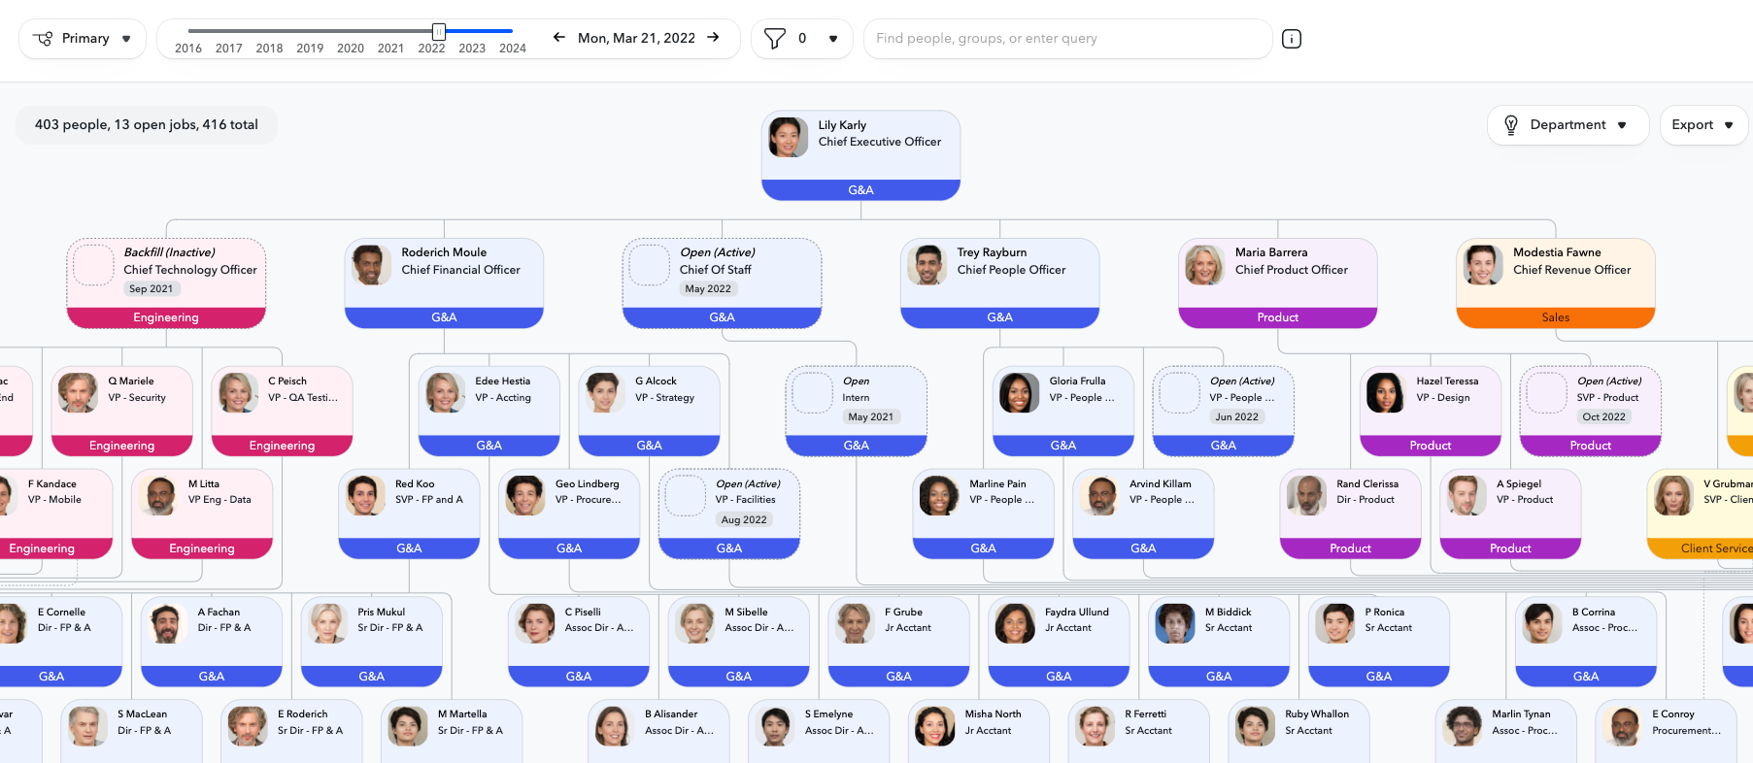Go to previous date with left arrow

point(558,38)
